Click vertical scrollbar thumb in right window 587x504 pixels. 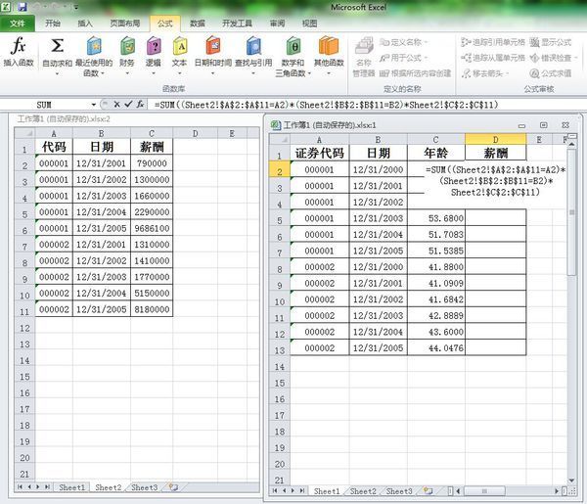pyautogui.click(x=571, y=212)
